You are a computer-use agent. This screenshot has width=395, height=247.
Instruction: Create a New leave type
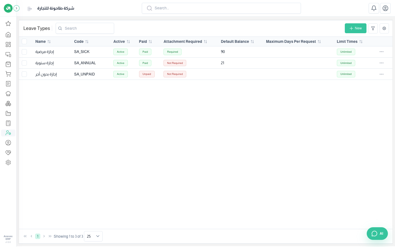pos(356,28)
